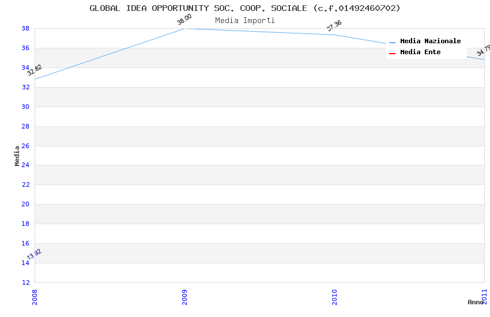Click the 20 y-axis tick label
Viewport: 490px width, 317px height.
25,204
